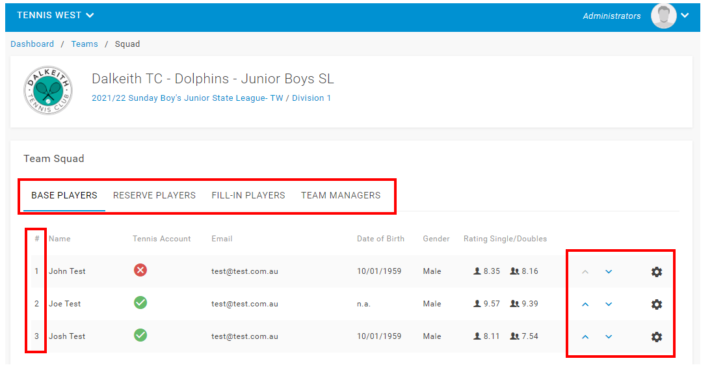The width and height of the screenshot is (712, 391).
Task: Expand the user account menu chevron
Action: [685, 16]
